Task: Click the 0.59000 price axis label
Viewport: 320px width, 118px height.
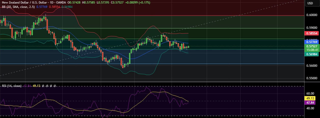Action: coord(312,28)
